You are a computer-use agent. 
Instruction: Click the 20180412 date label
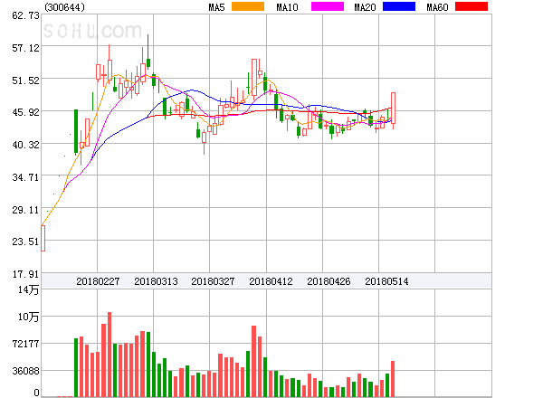pos(271,281)
